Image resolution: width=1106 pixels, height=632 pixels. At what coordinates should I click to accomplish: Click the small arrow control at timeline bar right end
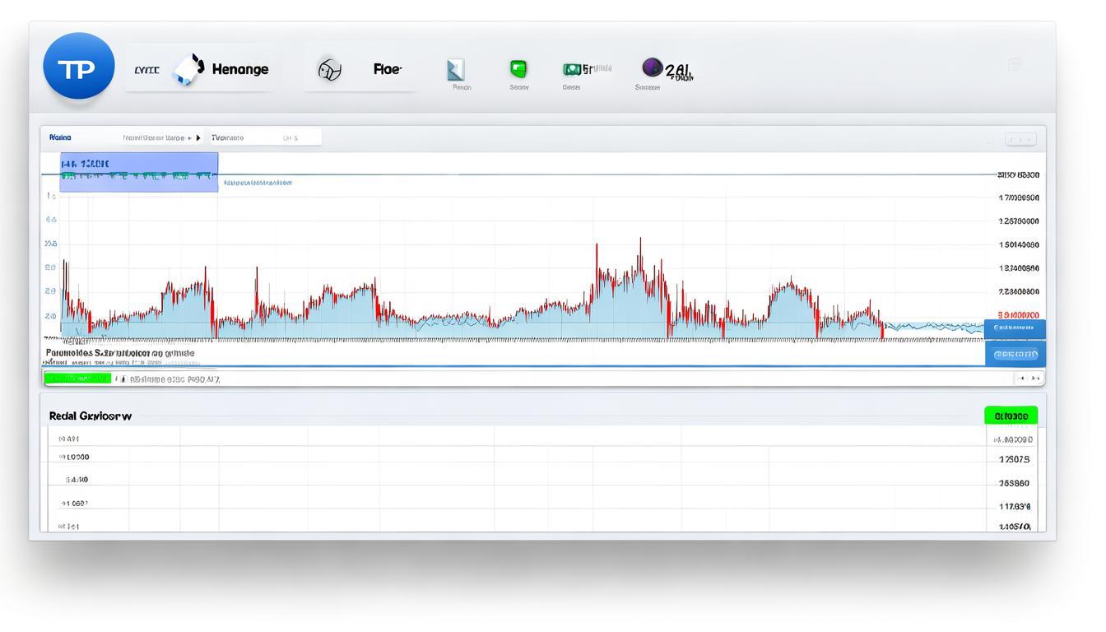(1029, 378)
